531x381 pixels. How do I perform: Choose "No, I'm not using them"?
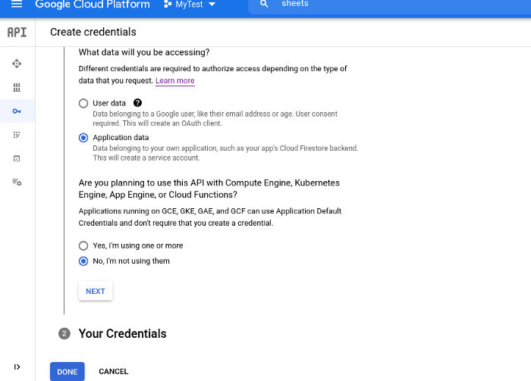83,261
